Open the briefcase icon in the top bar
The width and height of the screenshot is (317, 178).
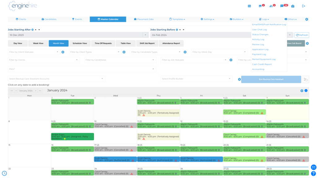point(293,6)
